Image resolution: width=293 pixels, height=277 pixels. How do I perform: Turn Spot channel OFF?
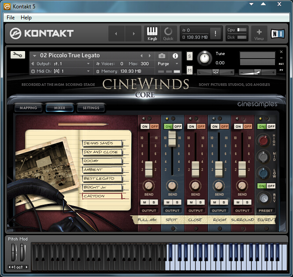pyautogui.click(x=178, y=126)
